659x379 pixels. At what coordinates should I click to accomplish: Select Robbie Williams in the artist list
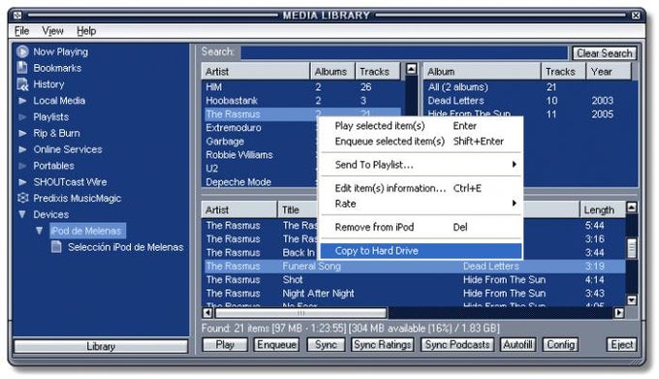coord(260,155)
